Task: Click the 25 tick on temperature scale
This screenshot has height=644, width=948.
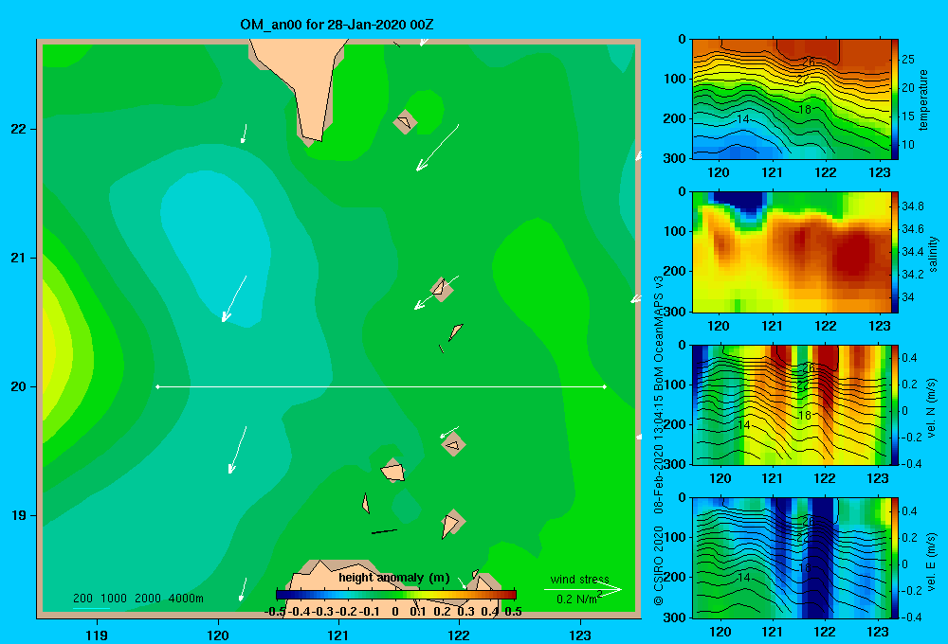Action: coord(908,60)
